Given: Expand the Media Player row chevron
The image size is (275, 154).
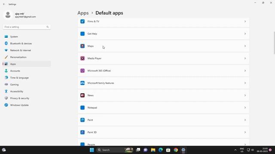Looking at the screenshot, I should [x=245, y=58].
